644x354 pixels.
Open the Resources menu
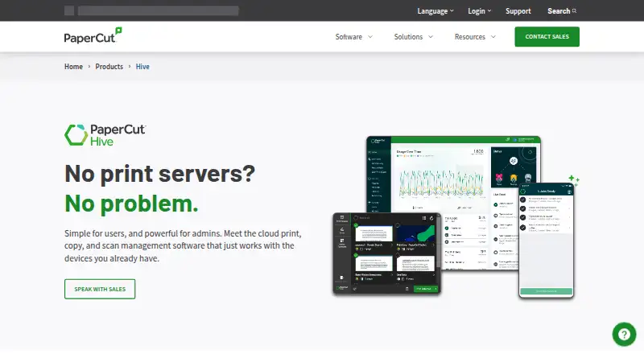pyautogui.click(x=475, y=36)
